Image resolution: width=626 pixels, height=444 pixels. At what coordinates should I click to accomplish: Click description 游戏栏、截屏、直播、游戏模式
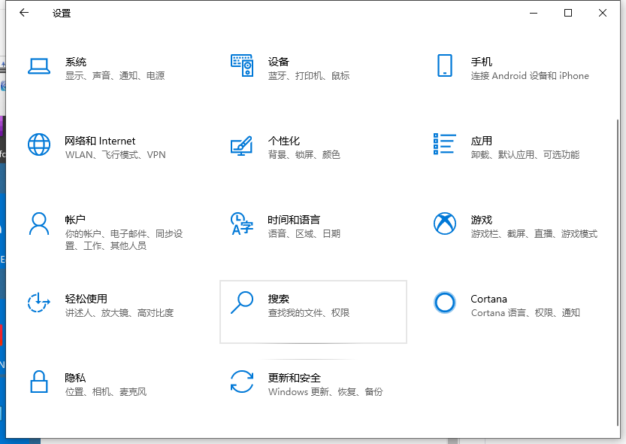(534, 233)
